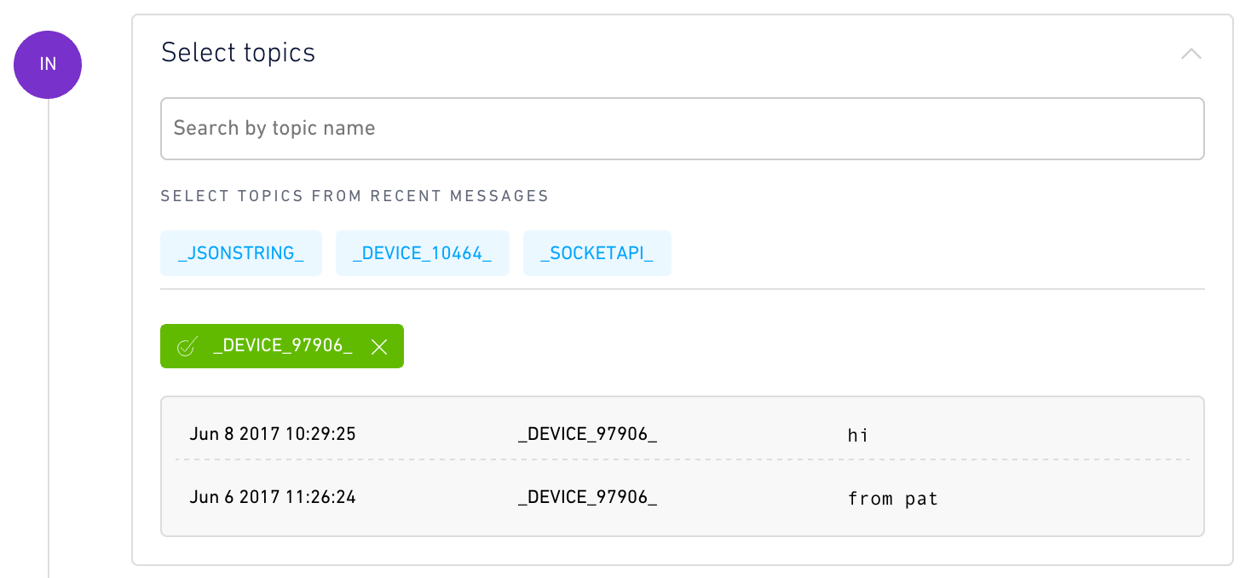This screenshot has height=578, width=1251.
Task: Click _DEVICE_97906_ topic in first message row
Action: [587, 435]
